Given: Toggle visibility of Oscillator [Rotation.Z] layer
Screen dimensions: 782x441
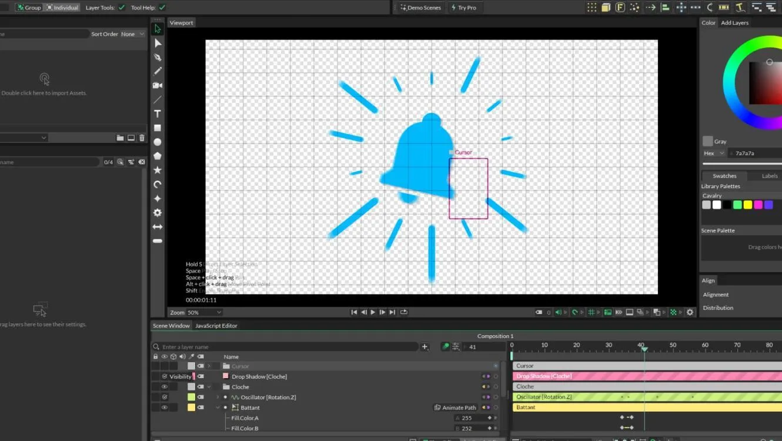Looking at the screenshot, I should (165, 397).
